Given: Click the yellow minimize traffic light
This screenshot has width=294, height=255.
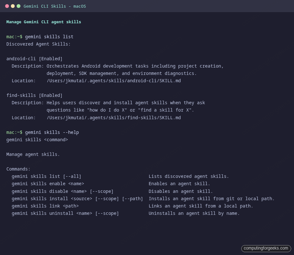Looking at the screenshot, I should (13, 6).
